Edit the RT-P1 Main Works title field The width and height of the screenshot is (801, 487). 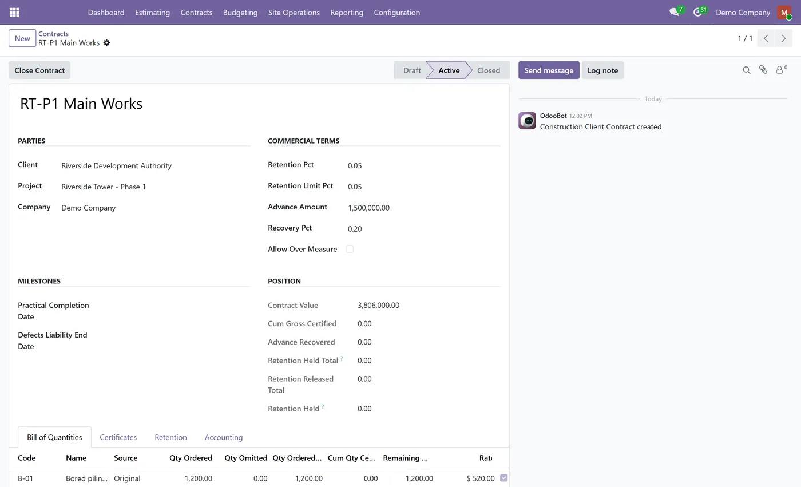point(259,104)
